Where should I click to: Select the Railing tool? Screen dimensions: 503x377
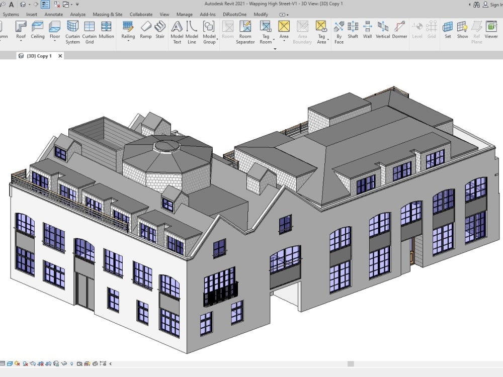128,30
